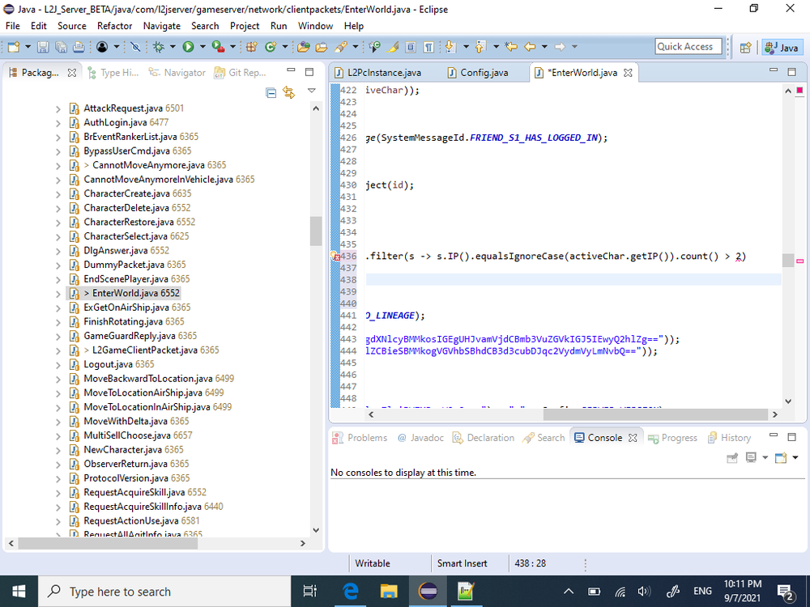Open Package Explorer View Menu dropdown
The width and height of the screenshot is (810, 607).
[x=312, y=91]
